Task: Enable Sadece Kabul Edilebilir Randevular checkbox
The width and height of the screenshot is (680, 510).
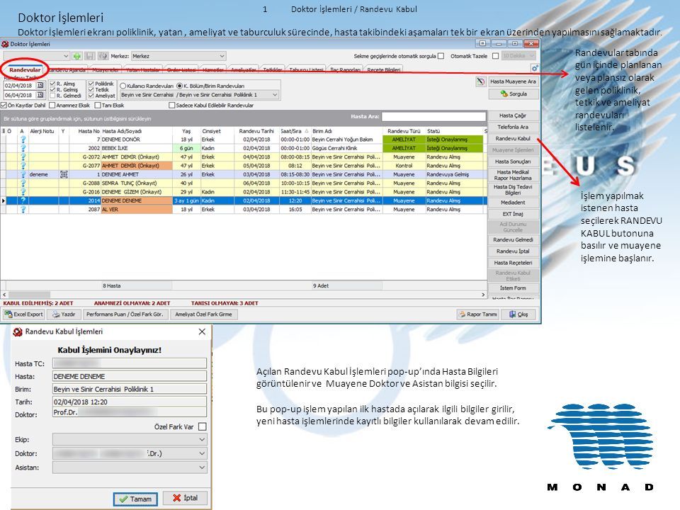Action: (171, 106)
